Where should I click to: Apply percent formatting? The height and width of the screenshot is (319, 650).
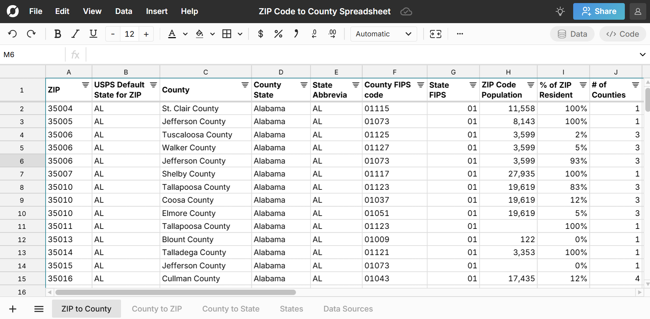click(278, 34)
